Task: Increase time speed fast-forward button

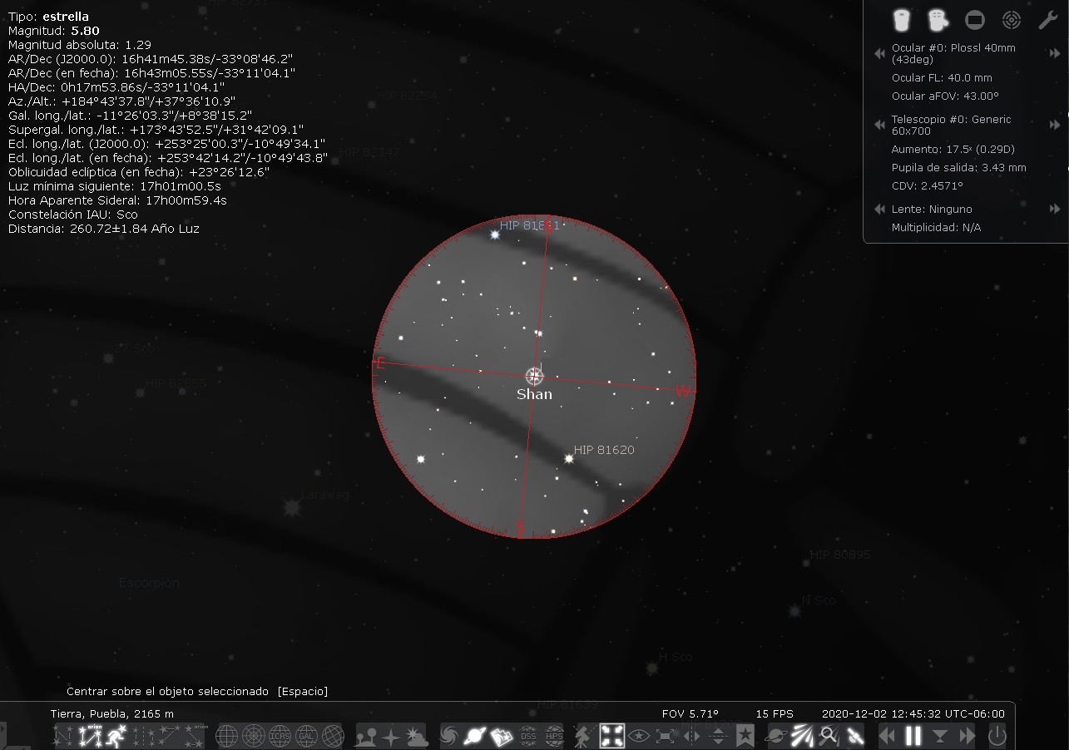Action: [967, 736]
